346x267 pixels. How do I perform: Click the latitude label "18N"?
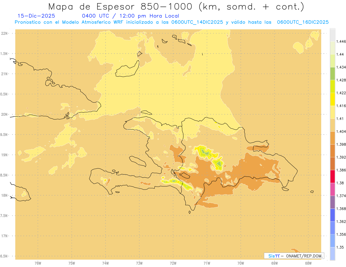[x=4, y=195]
